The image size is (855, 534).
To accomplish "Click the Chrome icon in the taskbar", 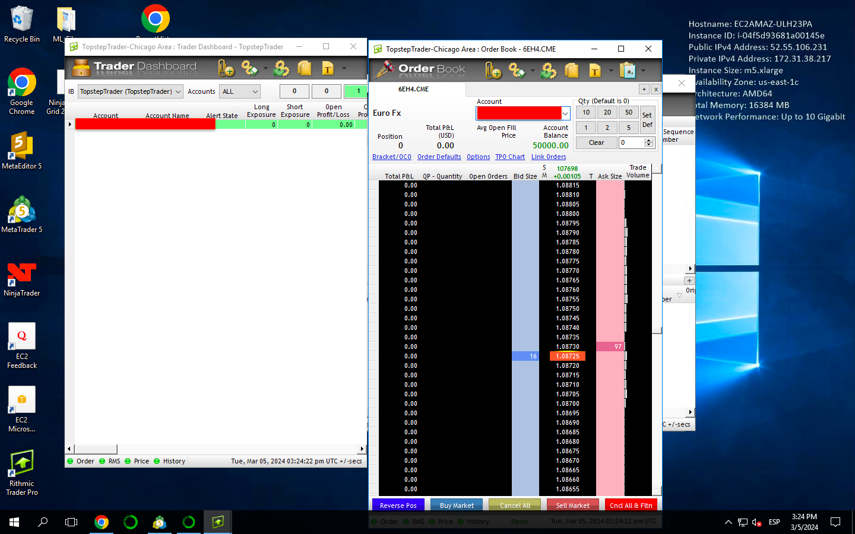I will [102, 522].
